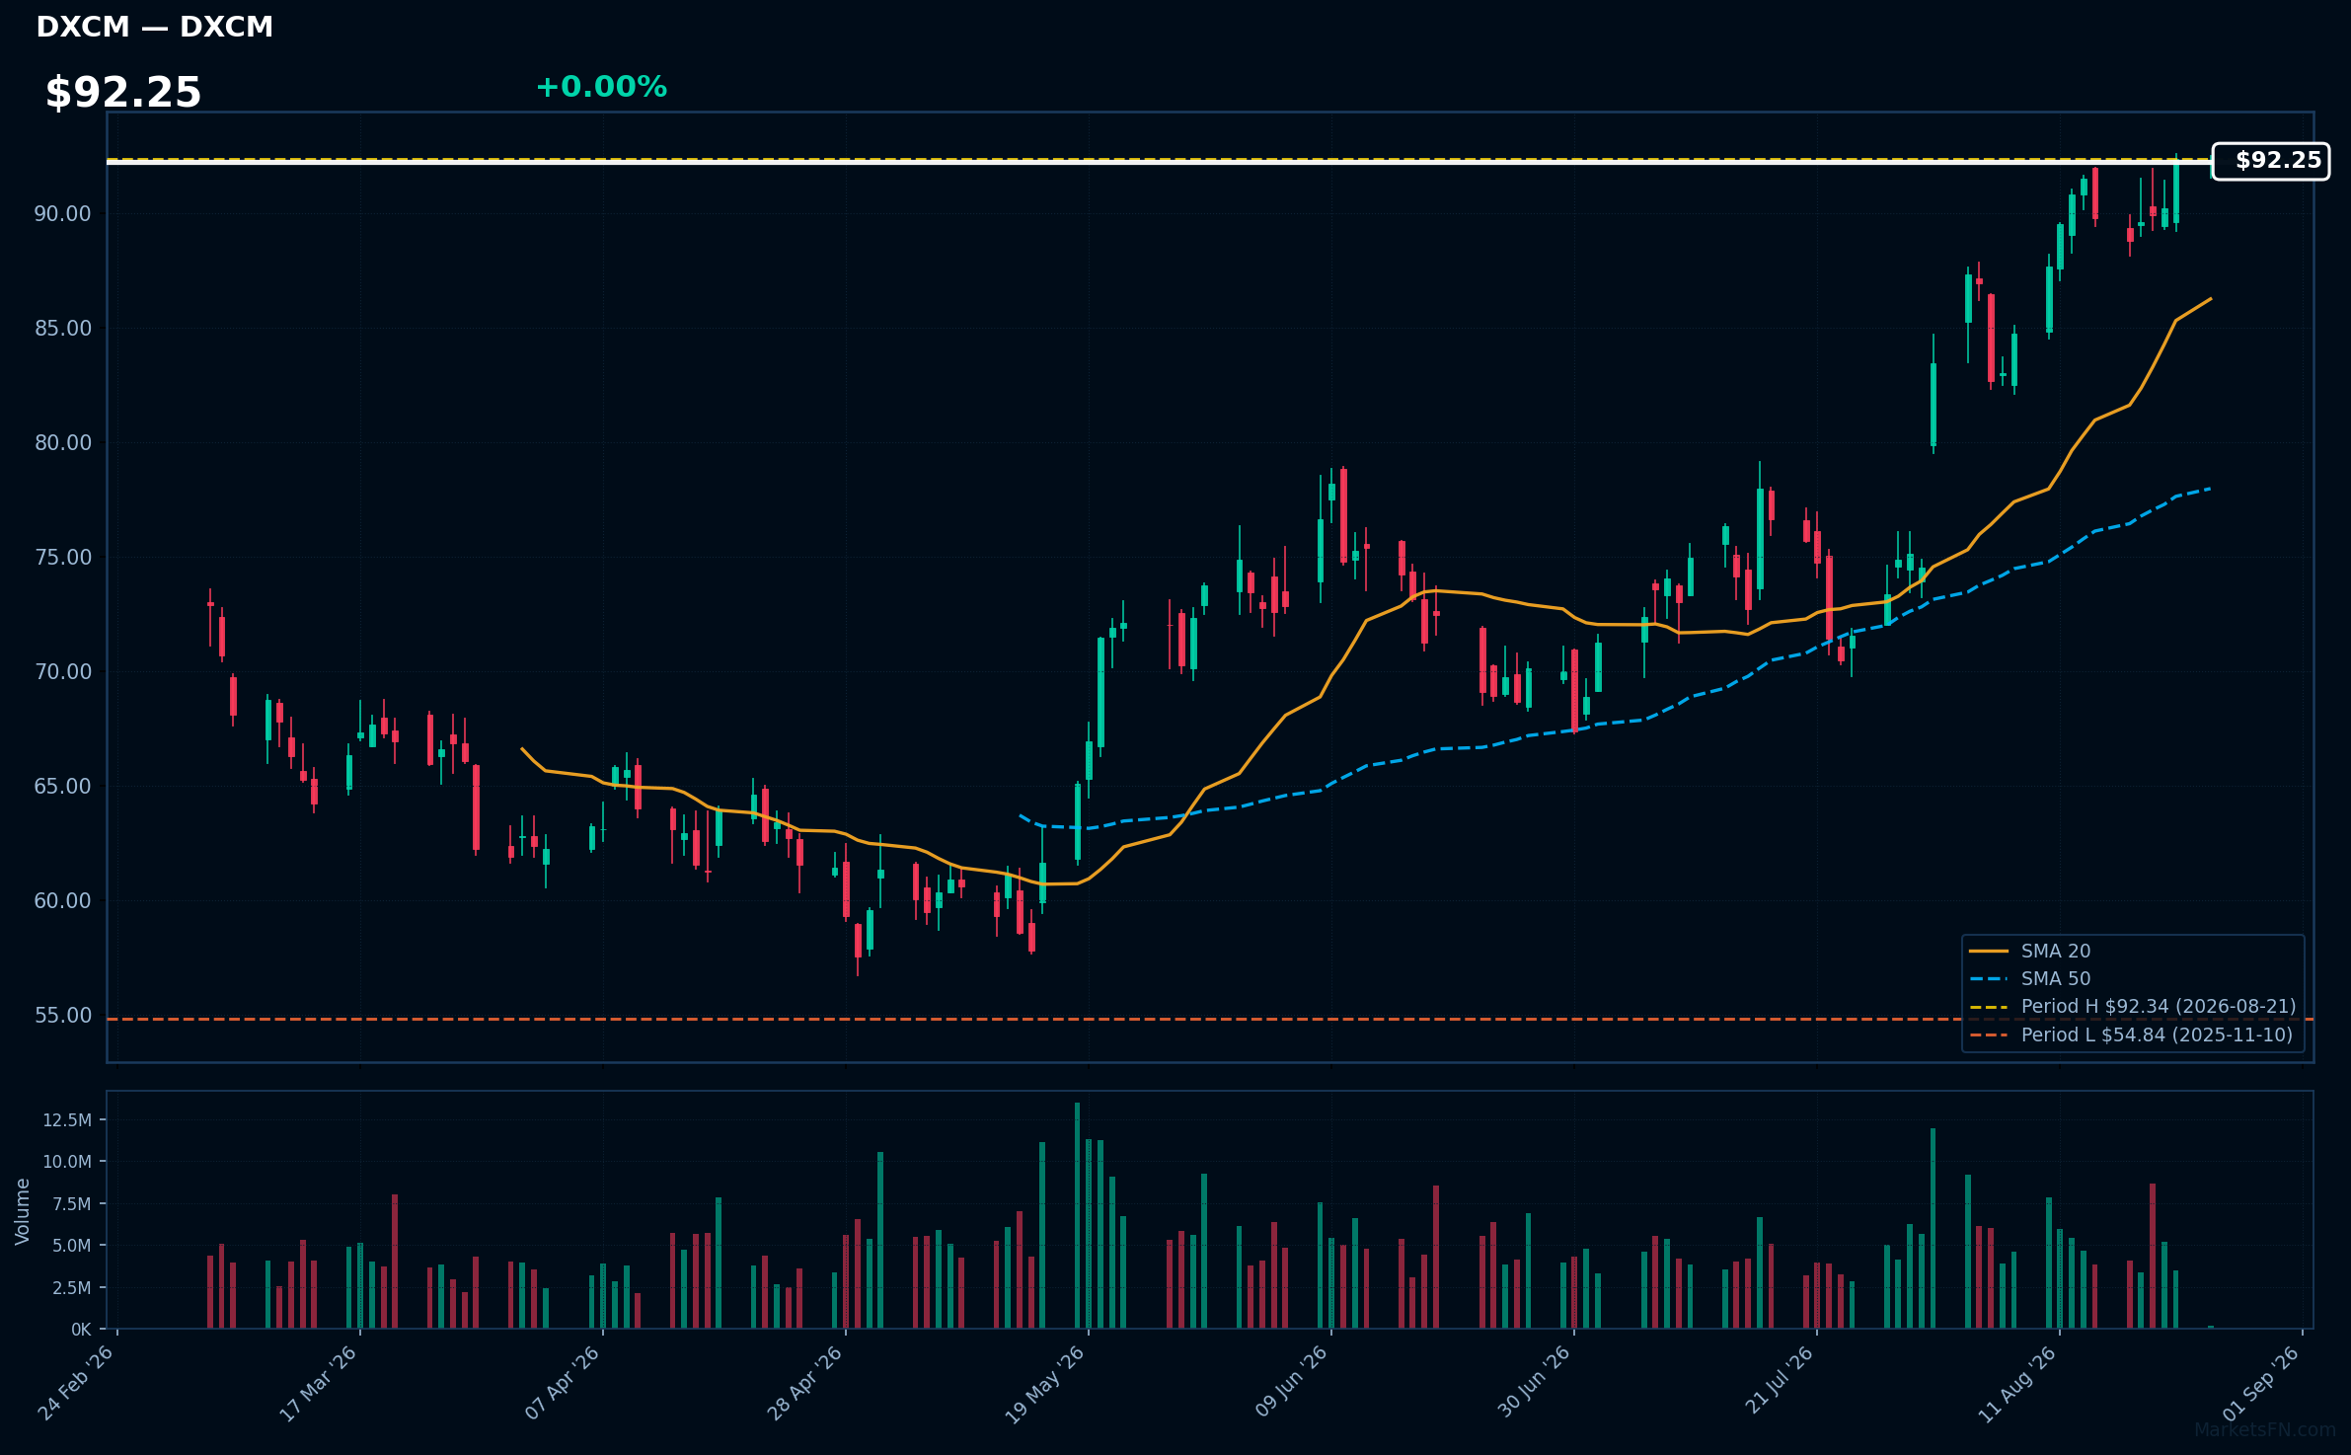2351x1455 pixels.
Task: Click the 60.00 price axis label
Action: click(x=62, y=901)
